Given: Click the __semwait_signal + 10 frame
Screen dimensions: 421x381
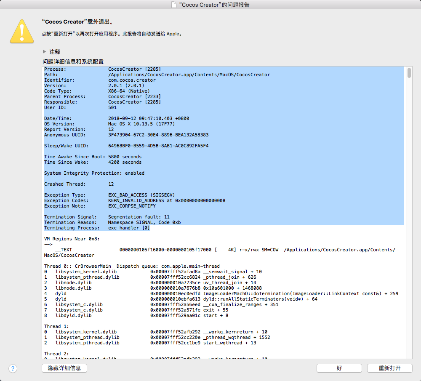Looking at the screenshot, I should pyautogui.click(x=153, y=272).
